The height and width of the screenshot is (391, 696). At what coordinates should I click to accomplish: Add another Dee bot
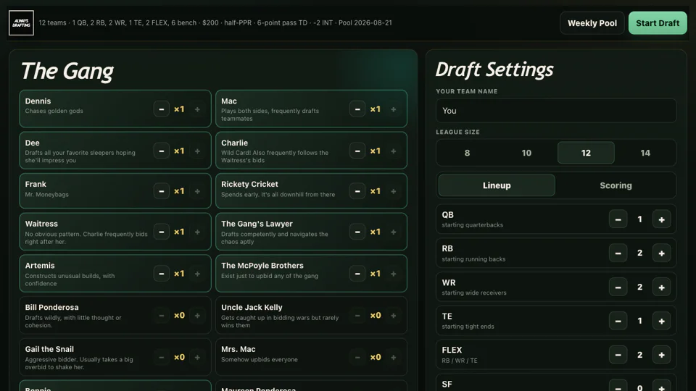point(197,151)
